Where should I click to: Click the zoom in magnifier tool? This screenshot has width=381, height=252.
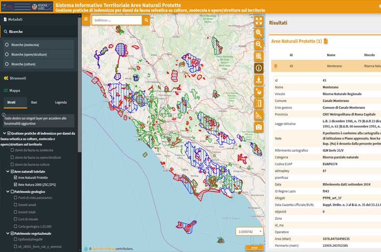coord(259,33)
